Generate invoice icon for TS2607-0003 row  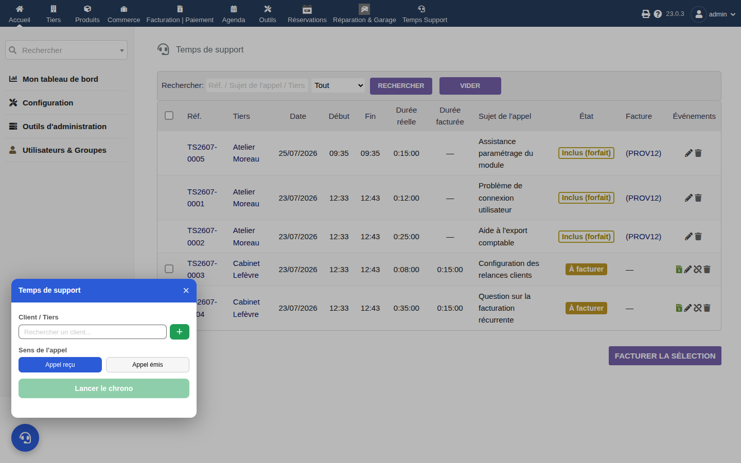click(x=679, y=269)
